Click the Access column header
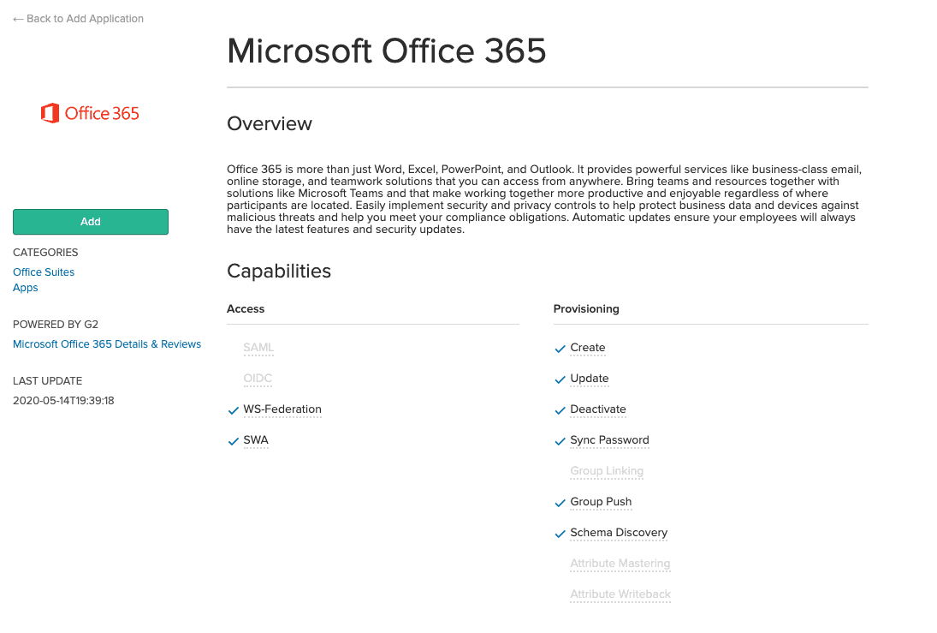 [246, 308]
